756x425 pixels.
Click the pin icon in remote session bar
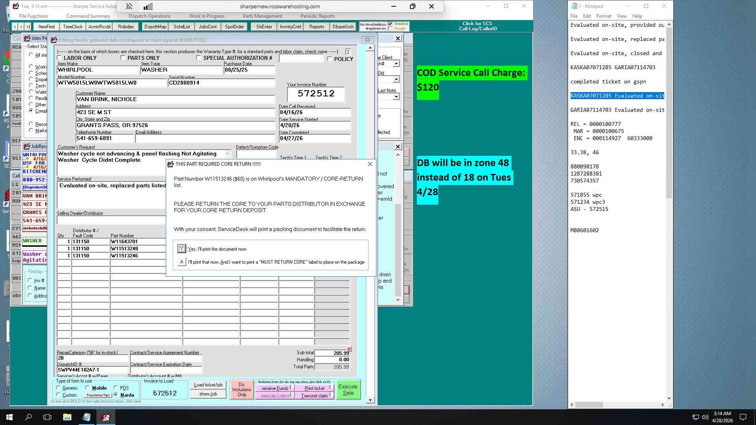129,6
